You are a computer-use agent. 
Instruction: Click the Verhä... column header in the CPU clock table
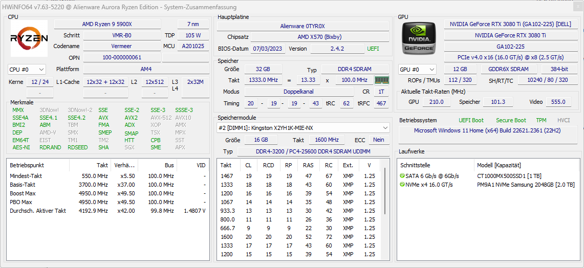[124, 165]
